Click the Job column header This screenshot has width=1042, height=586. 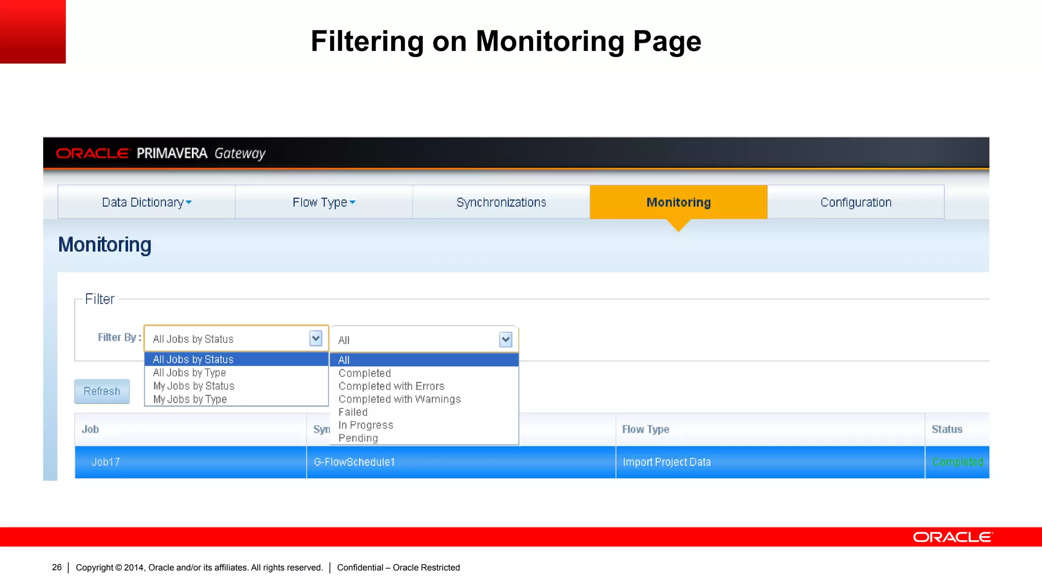190,429
